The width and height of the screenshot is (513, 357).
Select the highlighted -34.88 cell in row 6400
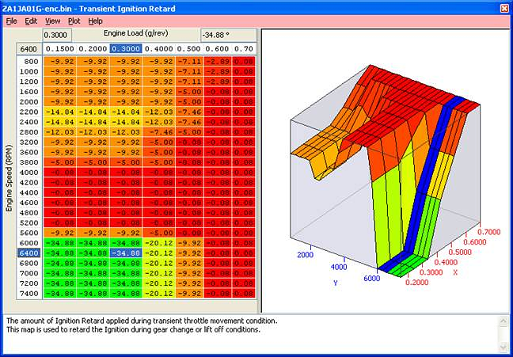pyautogui.click(x=126, y=252)
